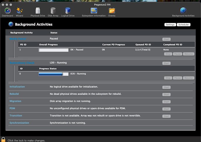Show Subsystem Information
Screen dimensions: 201x142
pos(94,12)
